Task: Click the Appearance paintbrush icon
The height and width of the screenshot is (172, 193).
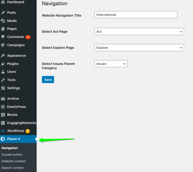Action: click(3, 55)
